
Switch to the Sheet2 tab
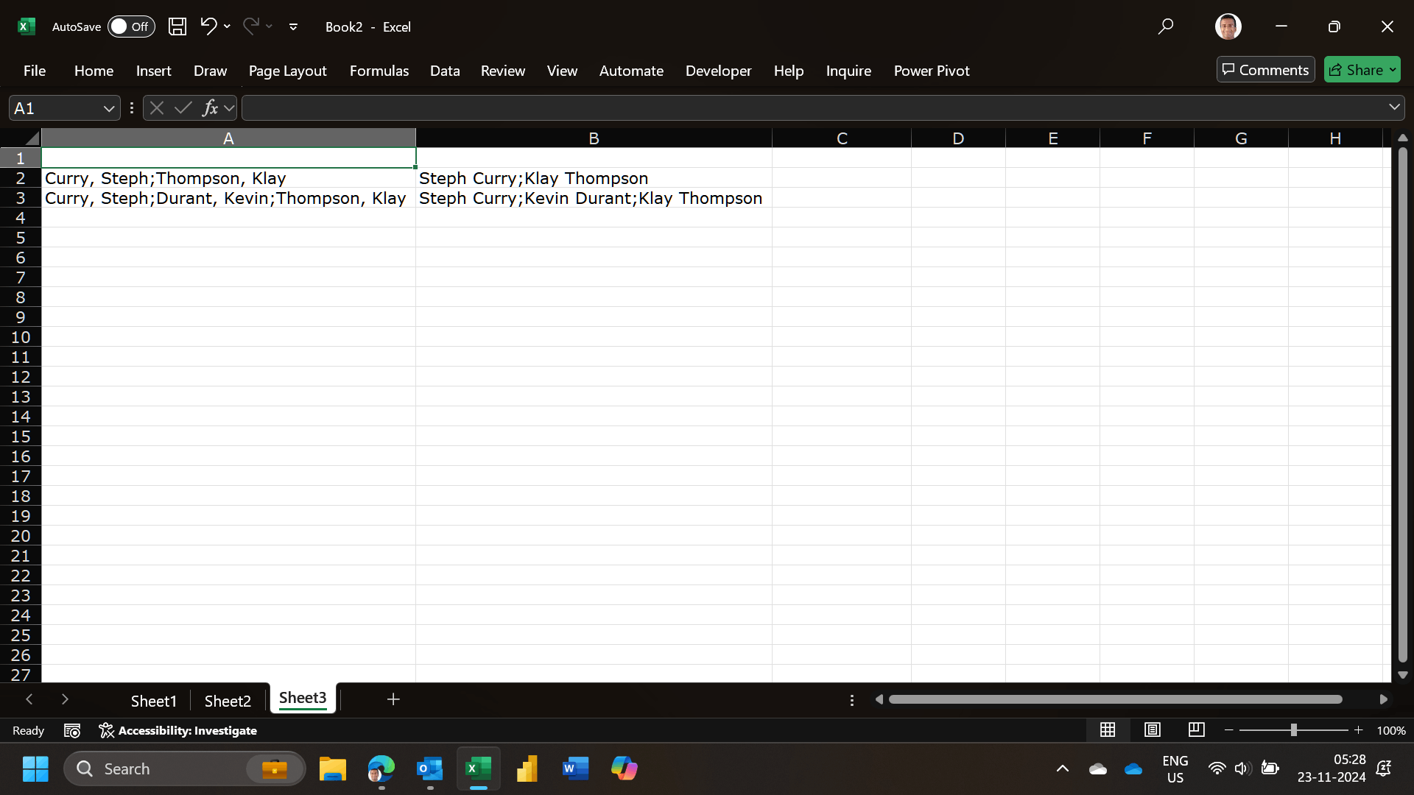click(228, 701)
